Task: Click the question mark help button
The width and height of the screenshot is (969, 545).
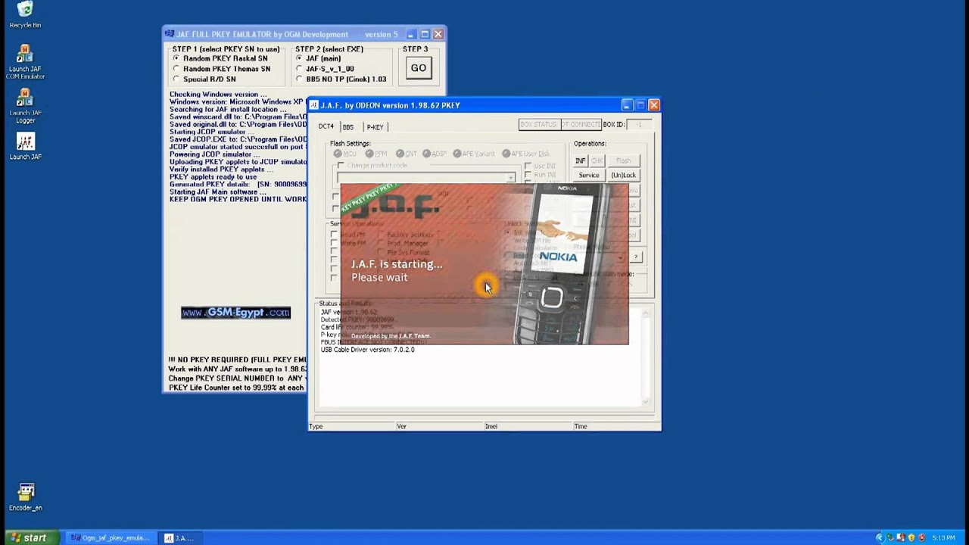Action: click(x=636, y=257)
